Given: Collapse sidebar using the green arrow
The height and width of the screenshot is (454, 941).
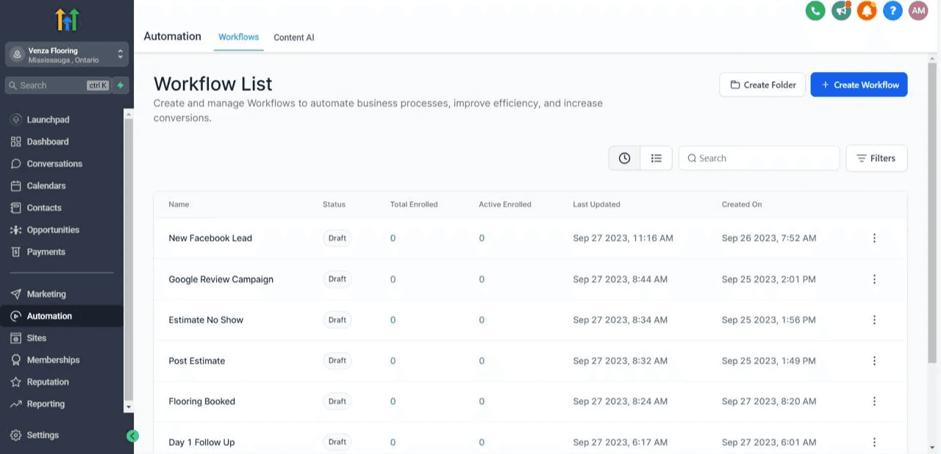Looking at the screenshot, I should click(x=132, y=436).
